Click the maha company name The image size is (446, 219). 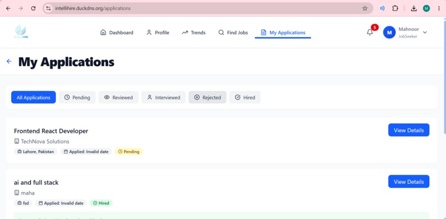point(28,193)
